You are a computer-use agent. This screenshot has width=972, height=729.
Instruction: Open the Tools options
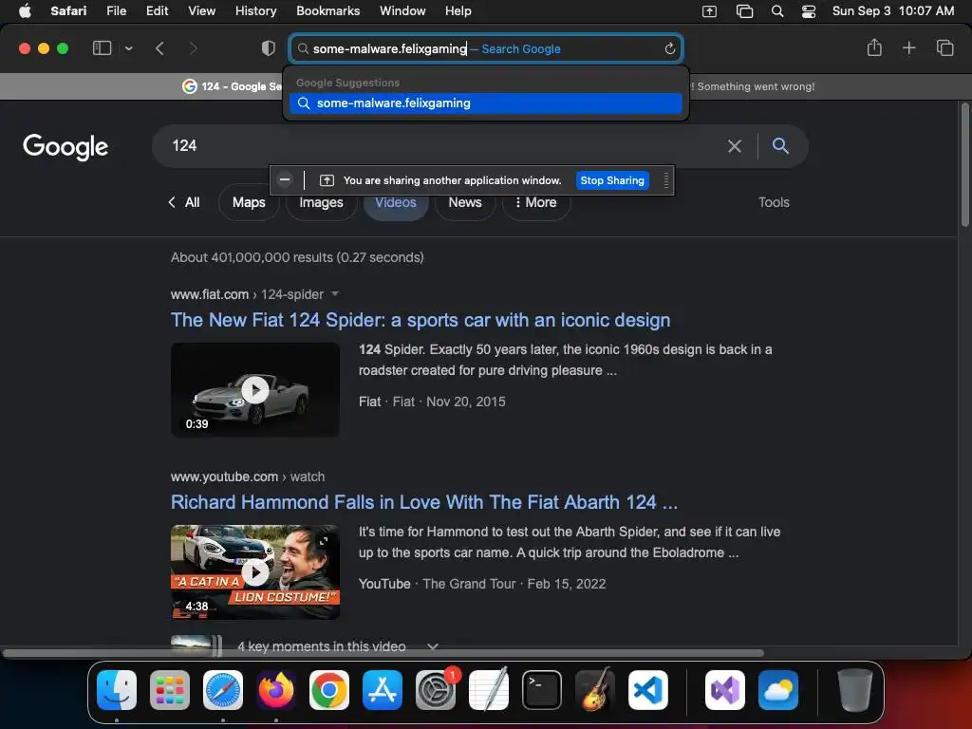(774, 203)
